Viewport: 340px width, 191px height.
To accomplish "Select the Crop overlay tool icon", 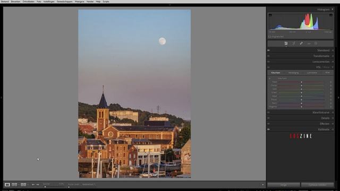I will click(x=294, y=44).
